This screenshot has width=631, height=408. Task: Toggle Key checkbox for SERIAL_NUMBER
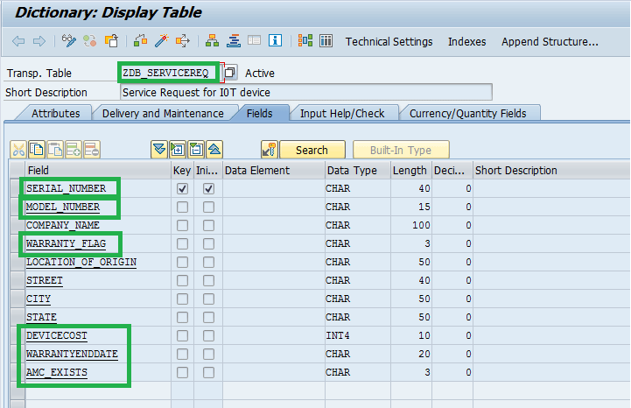pyautogui.click(x=182, y=188)
